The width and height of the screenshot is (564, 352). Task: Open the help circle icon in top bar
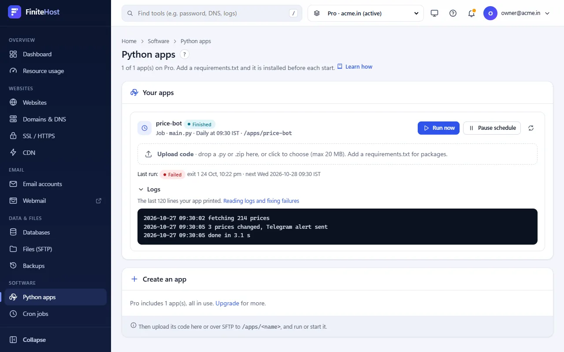(453, 13)
